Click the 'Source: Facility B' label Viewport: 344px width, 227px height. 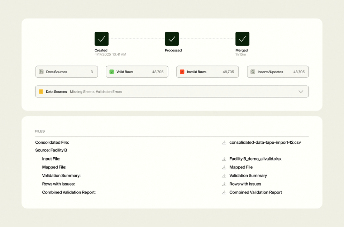pyautogui.click(x=51, y=150)
